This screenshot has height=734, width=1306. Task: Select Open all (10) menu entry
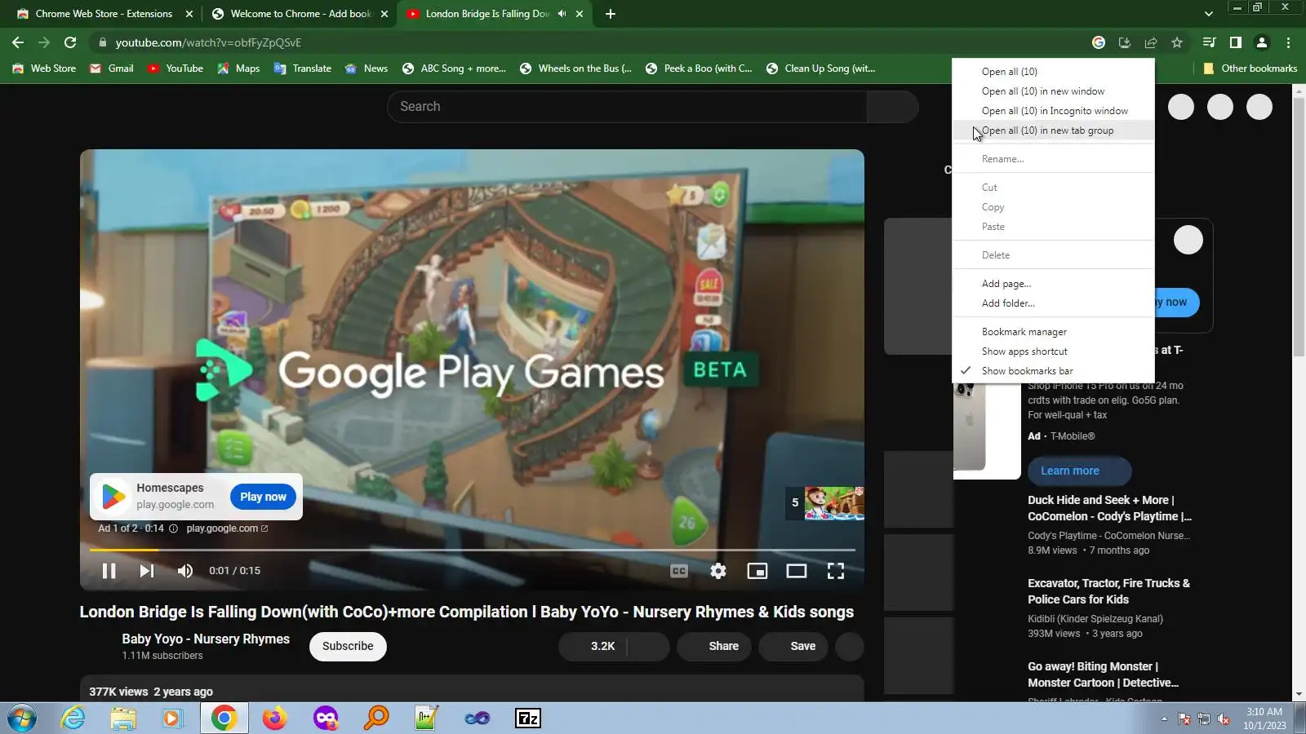[1053, 72]
